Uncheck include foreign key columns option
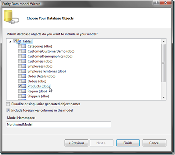This screenshot has height=155, width=175. pyautogui.click(x=8, y=111)
